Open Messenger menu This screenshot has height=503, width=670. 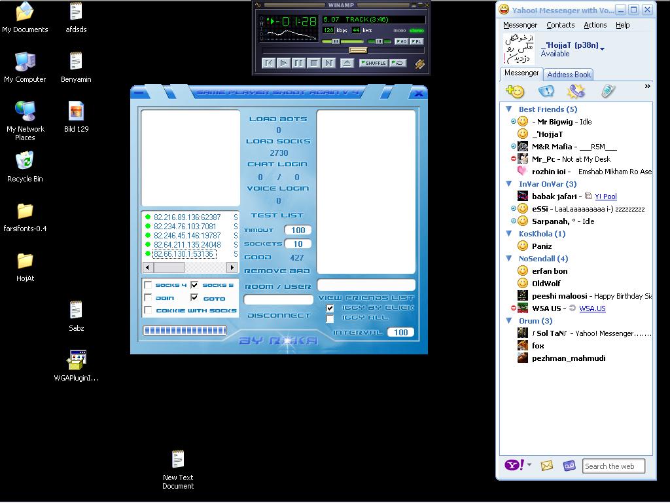pyautogui.click(x=520, y=25)
